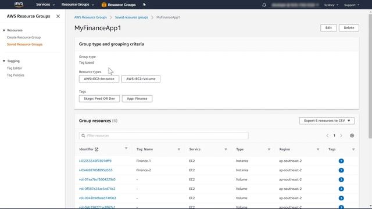372x209 pixels.
Task: Click the Resource Groups pinned shortcut
Action: coord(119,5)
